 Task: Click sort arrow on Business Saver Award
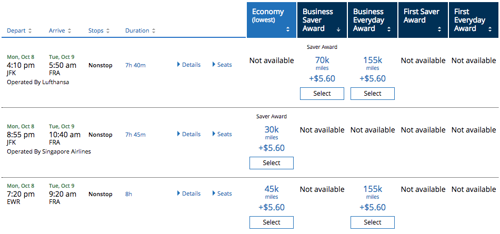coord(338,29)
